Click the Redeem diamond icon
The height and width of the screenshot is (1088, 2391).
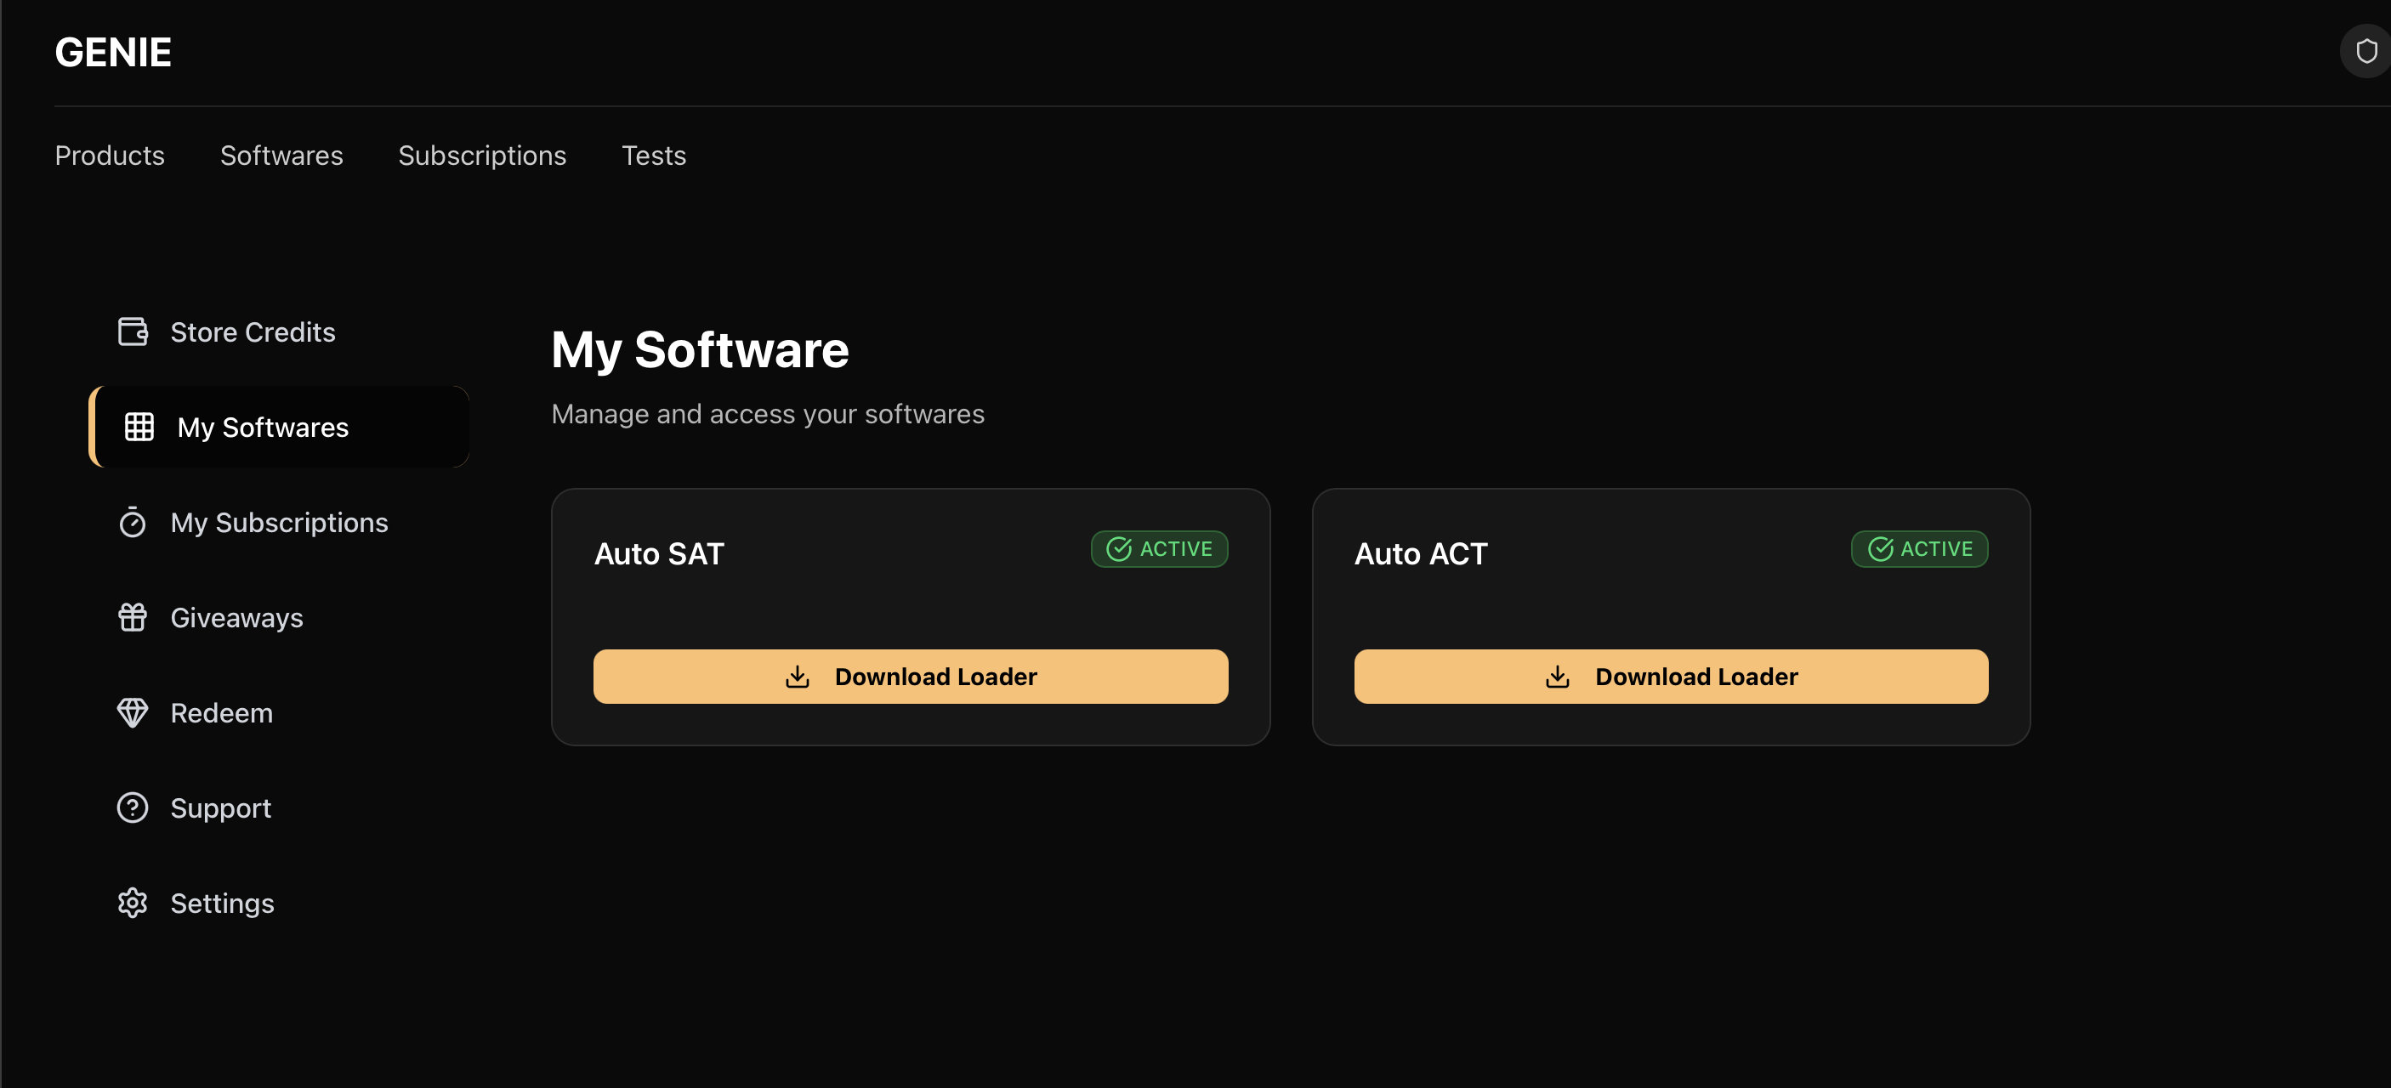coord(133,713)
